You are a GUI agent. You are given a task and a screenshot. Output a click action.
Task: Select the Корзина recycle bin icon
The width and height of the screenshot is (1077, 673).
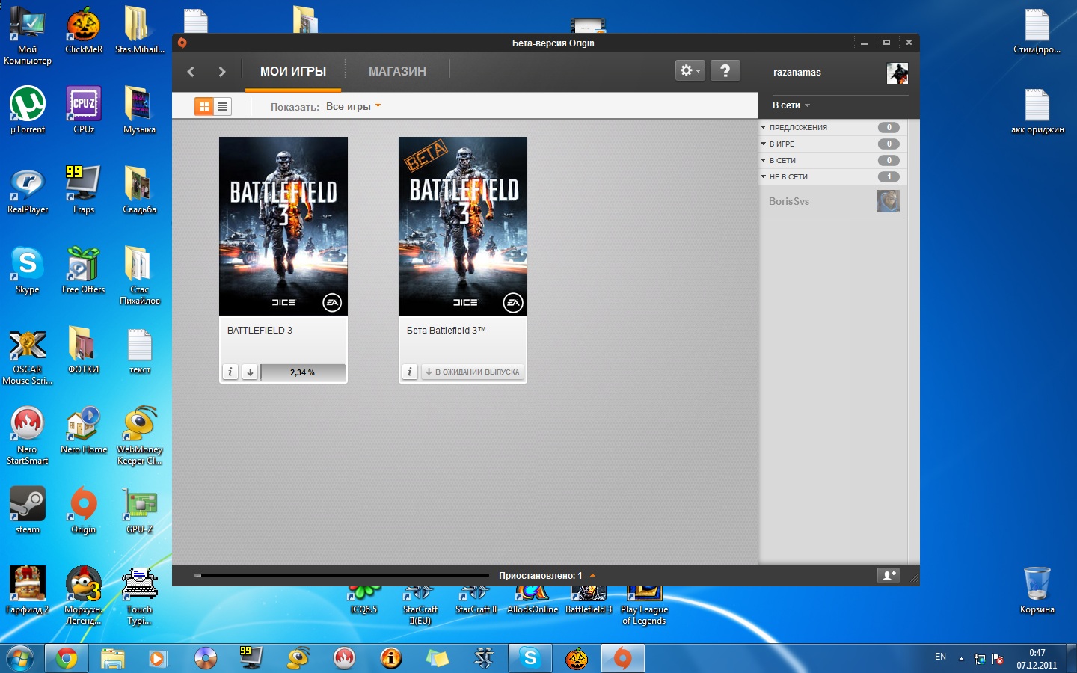[x=1037, y=590]
